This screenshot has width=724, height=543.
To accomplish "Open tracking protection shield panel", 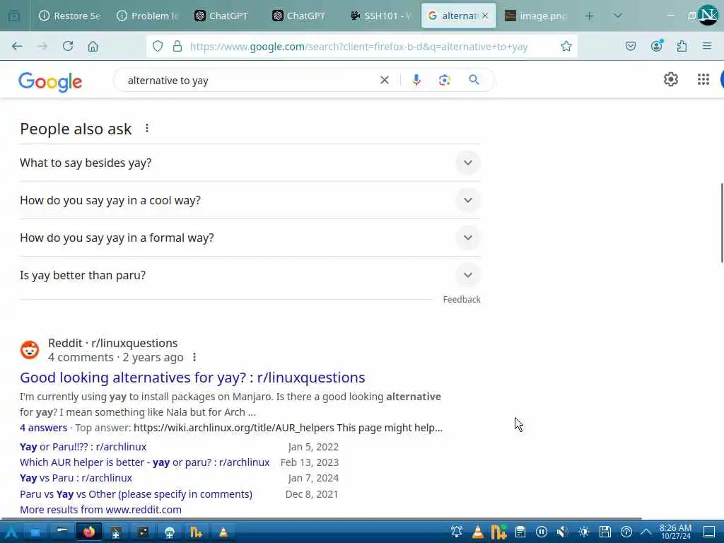I will coord(158,46).
